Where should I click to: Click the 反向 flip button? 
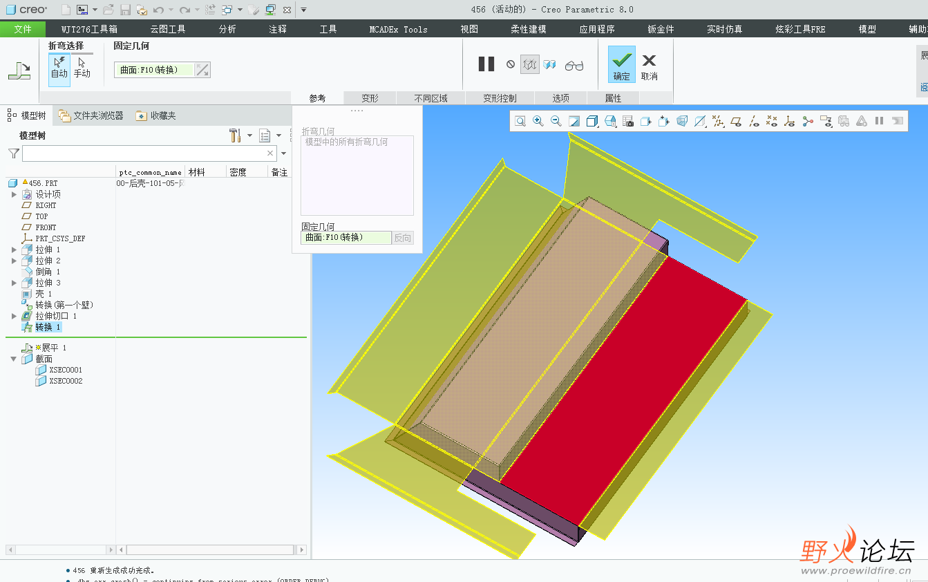[402, 238]
